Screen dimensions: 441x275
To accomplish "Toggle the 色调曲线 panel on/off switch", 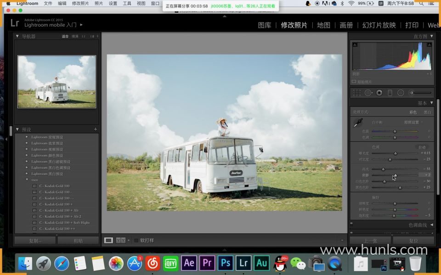I will pyautogui.click(x=351, y=224).
